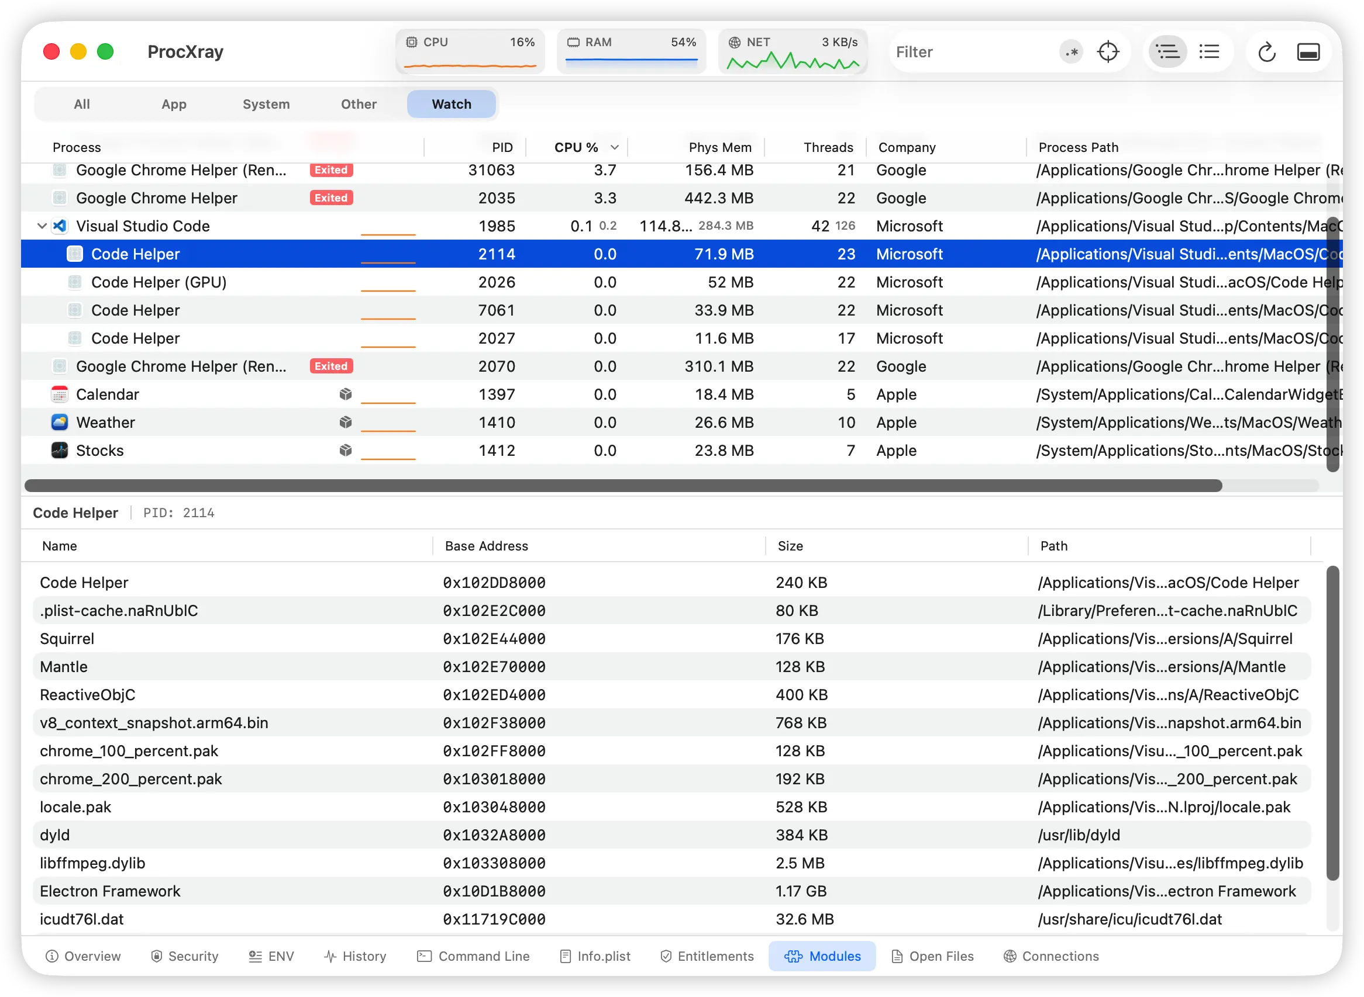The width and height of the screenshot is (1364, 997).
Task: Click the Modules puzzle-piece icon
Action: click(x=793, y=956)
